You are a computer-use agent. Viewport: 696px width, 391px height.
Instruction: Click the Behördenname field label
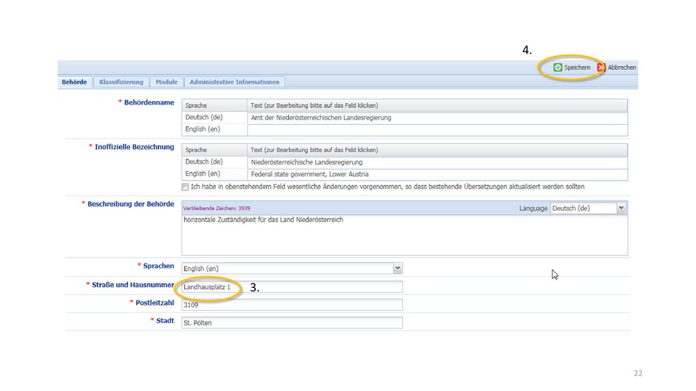[x=149, y=103]
